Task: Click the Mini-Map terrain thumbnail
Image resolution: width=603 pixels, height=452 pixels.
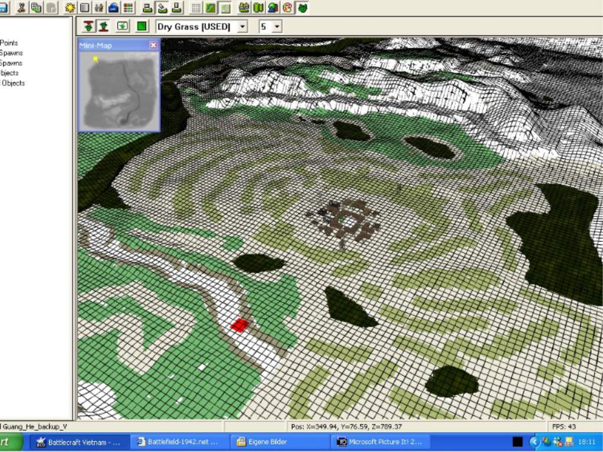Action: click(119, 91)
